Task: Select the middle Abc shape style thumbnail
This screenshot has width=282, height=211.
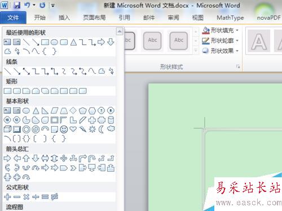Action: point(152,41)
